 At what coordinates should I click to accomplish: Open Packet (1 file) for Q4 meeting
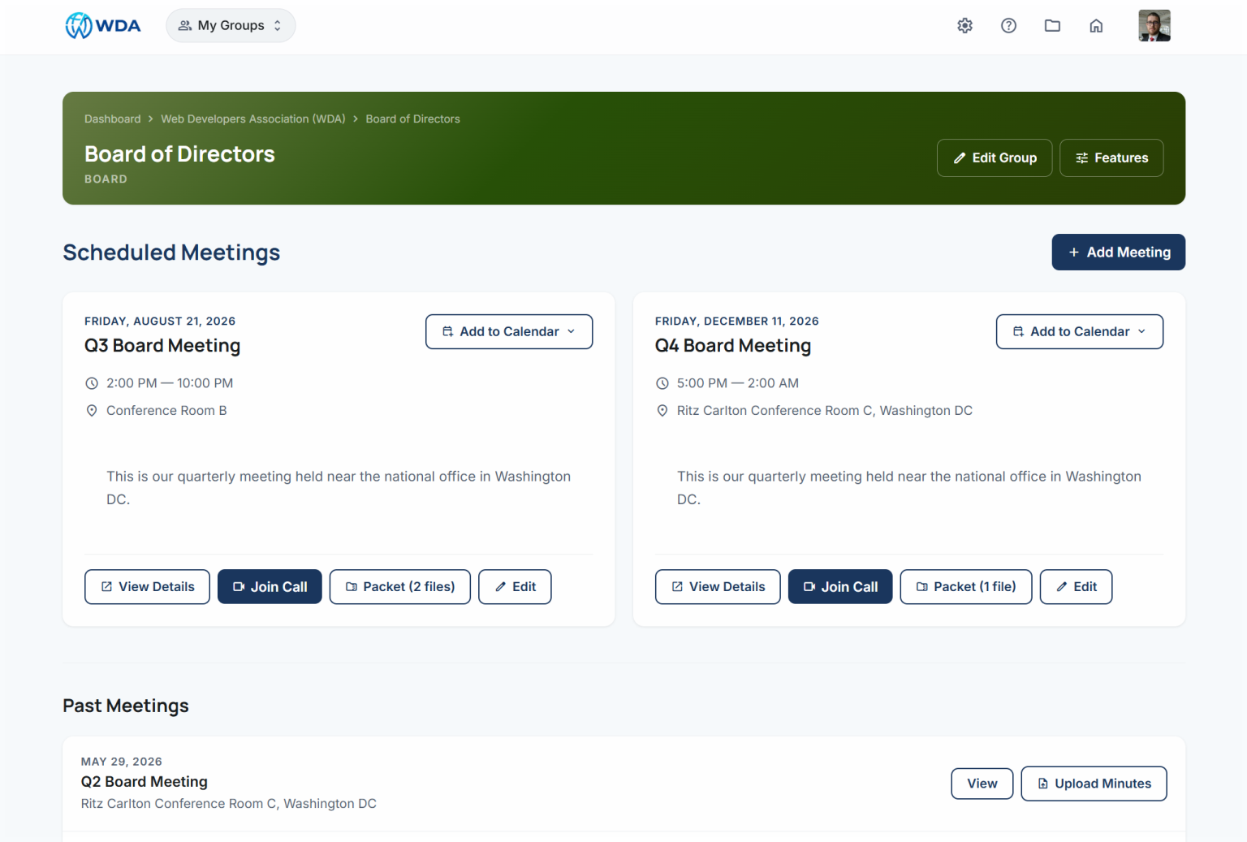pyautogui.click(x=966, y=587)
